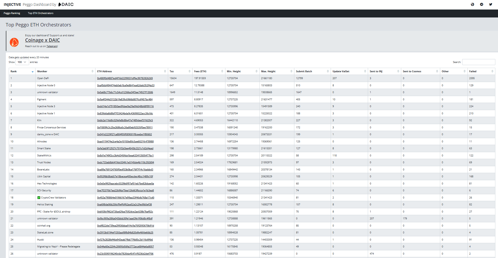The height and width of the screenshot is (258, 498).
Task: Open the Telegram icon at top right
Action: click(482, 4)
